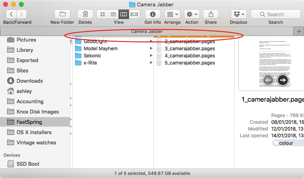Add a new Finder tab with plus button
The image size is (304, 178).
299,31
